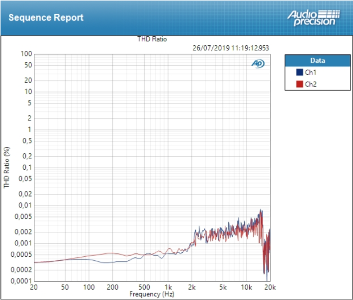Select the red Ch2 color swatch
This screenshot has height=300, width=353.
coord(299,84)
